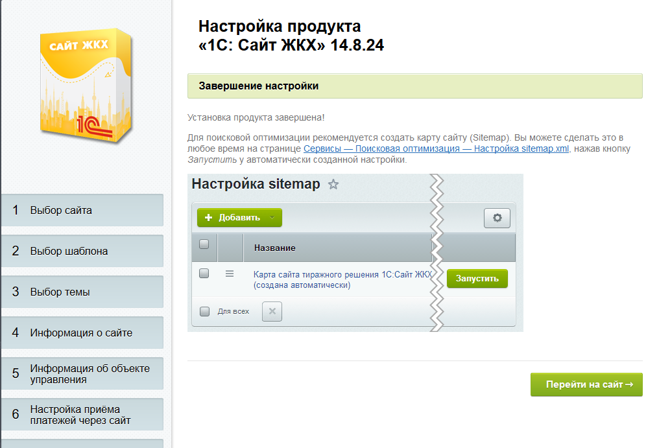The width and height of the screenshot is (659, 448).
Task: Click the Запустить button
Action: [477, 279]
